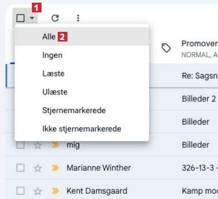Toggle importance marker on mig email
The height and width of the screenshot is (199, 218).
pyautogui.click(x=55, y=145)
